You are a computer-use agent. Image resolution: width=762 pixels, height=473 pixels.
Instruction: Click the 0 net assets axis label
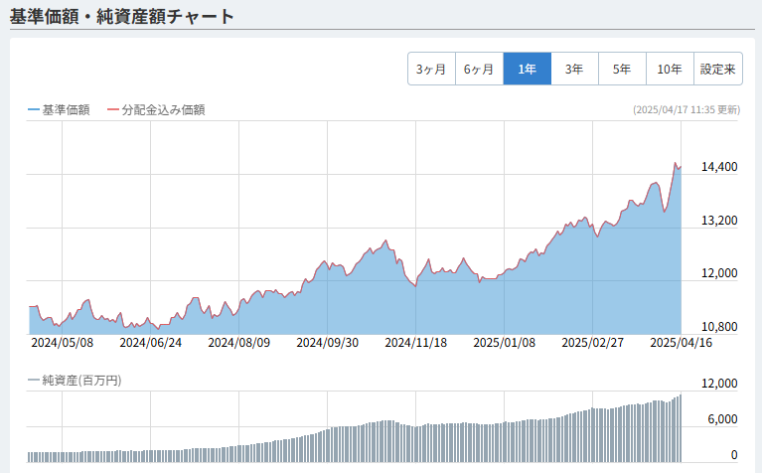click(734, 455)
